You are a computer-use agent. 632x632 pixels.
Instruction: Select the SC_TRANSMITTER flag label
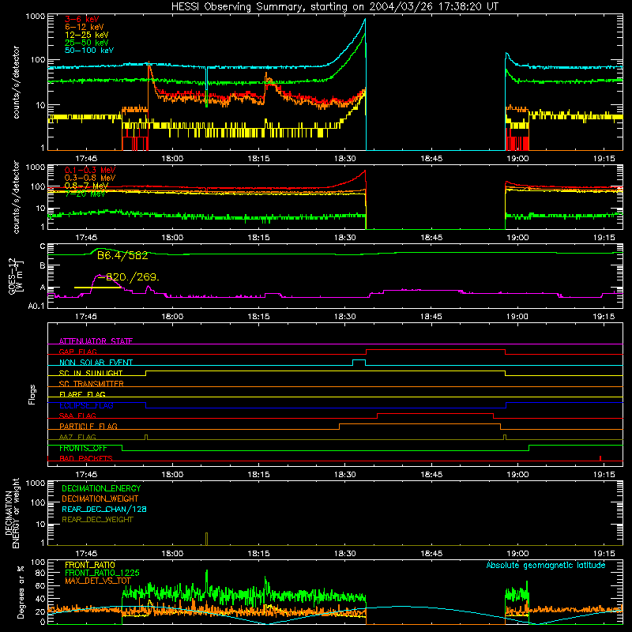pos(91,384)
